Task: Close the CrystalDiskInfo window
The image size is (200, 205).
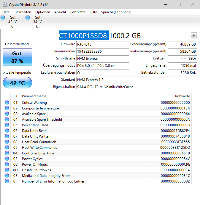Action: tap(193, 4)
